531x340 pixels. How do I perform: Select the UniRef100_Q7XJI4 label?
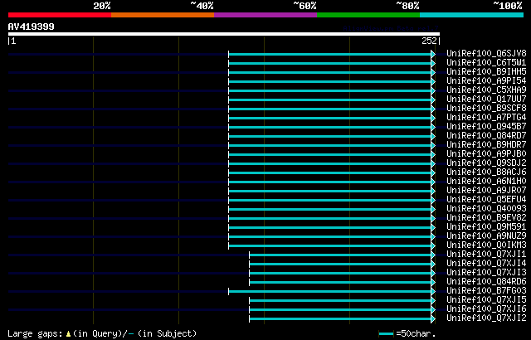point(486,264)
